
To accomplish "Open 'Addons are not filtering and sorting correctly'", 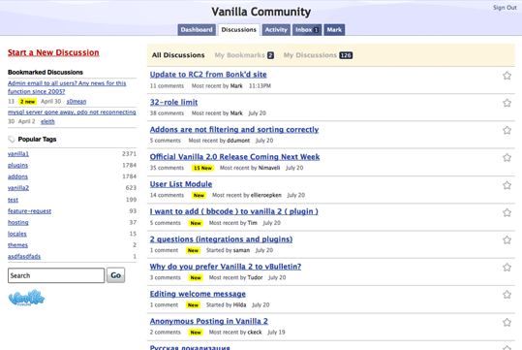I will 234,129.
